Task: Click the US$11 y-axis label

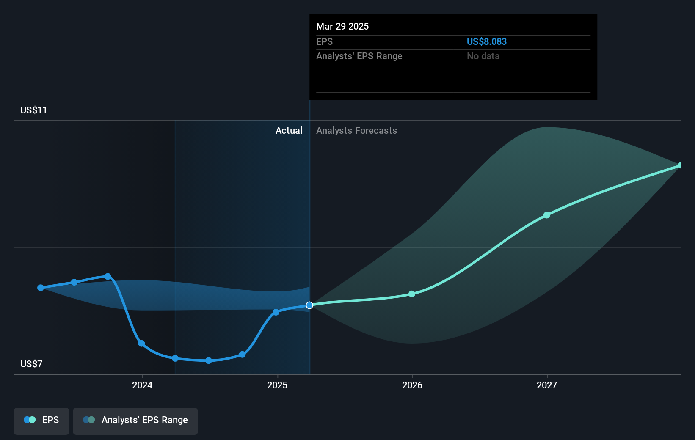Action: pos(33,110)
